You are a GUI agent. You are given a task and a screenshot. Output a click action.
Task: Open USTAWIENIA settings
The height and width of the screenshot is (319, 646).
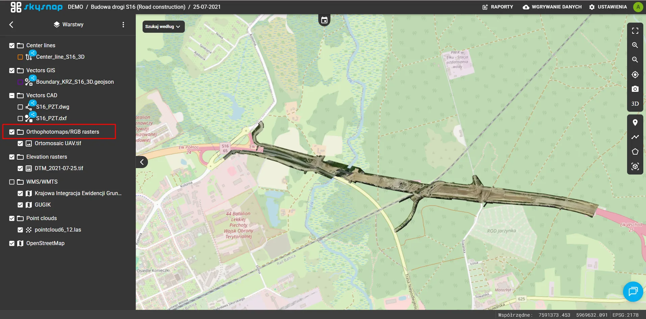608,7
